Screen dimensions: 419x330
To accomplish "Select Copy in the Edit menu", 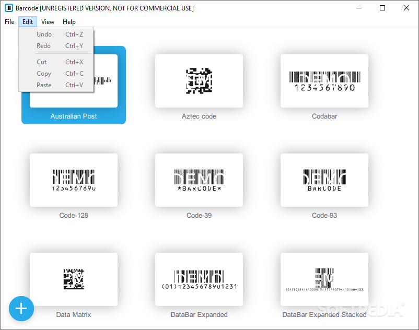I will pos(56,74).
